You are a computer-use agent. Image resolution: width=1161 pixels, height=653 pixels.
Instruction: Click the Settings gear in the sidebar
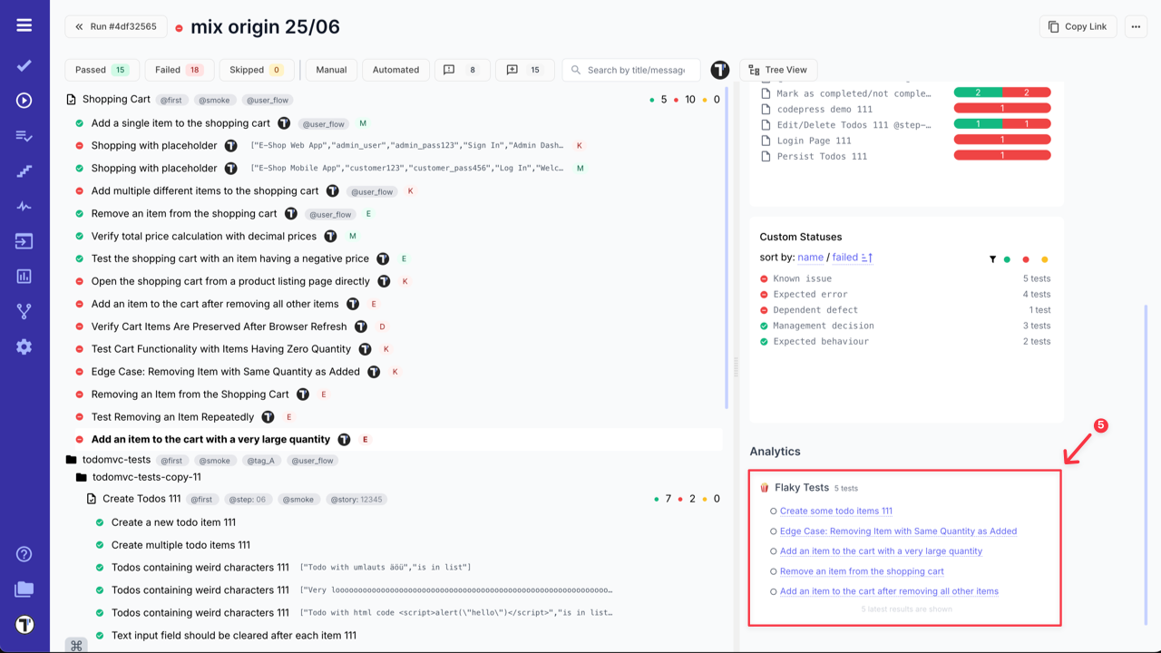point(24,346)
